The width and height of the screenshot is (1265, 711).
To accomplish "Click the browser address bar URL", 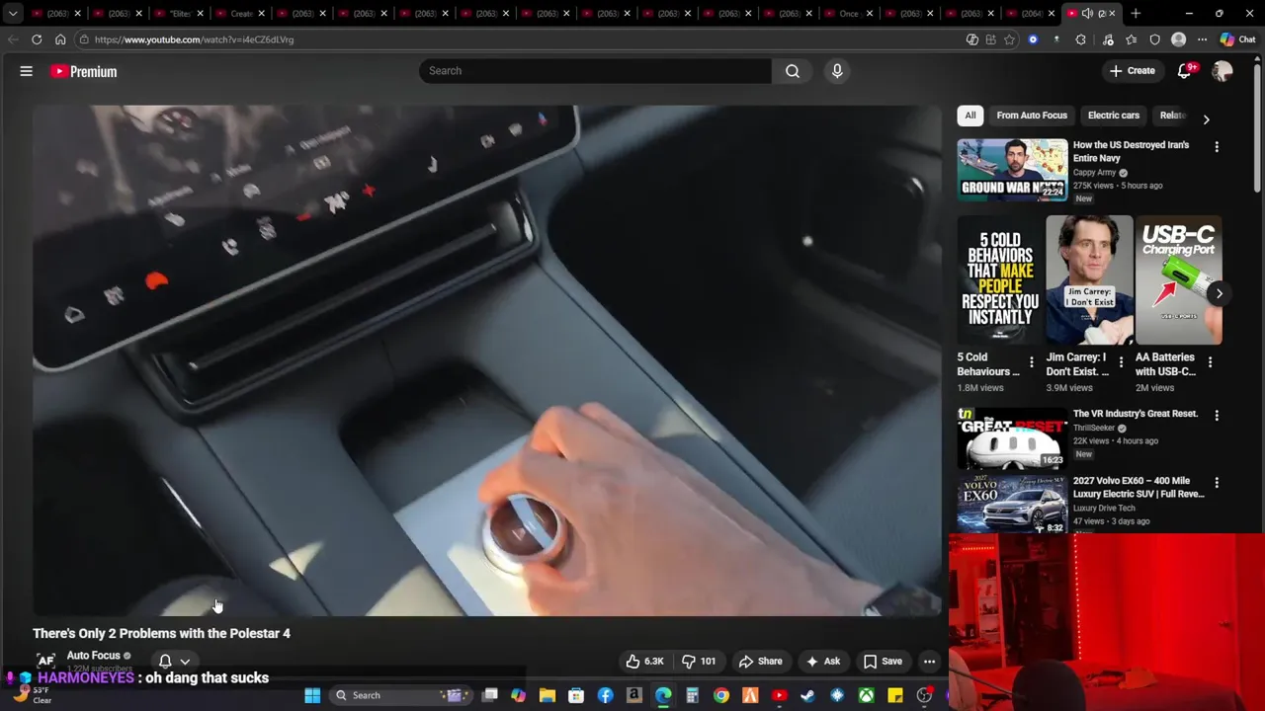I will (194, 39).
